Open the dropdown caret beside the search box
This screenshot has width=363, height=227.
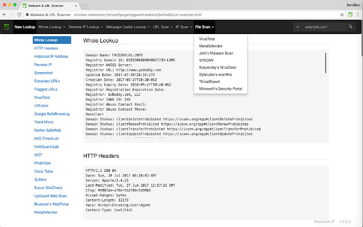(297, 27)
